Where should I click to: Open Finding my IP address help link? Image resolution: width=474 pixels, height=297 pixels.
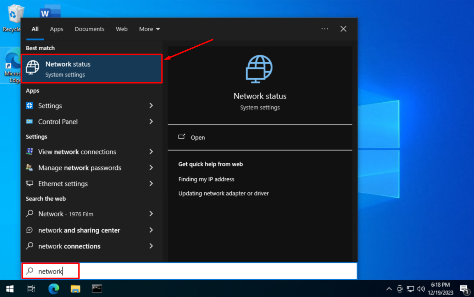pyautogui.click(x=206, y=179)
